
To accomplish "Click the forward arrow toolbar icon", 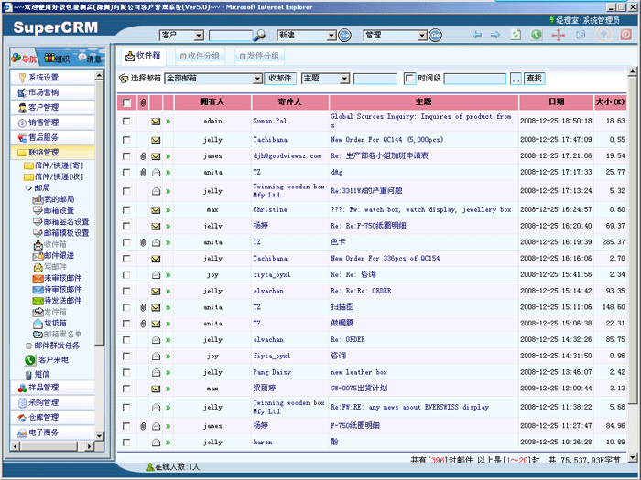I will point(495,35).
